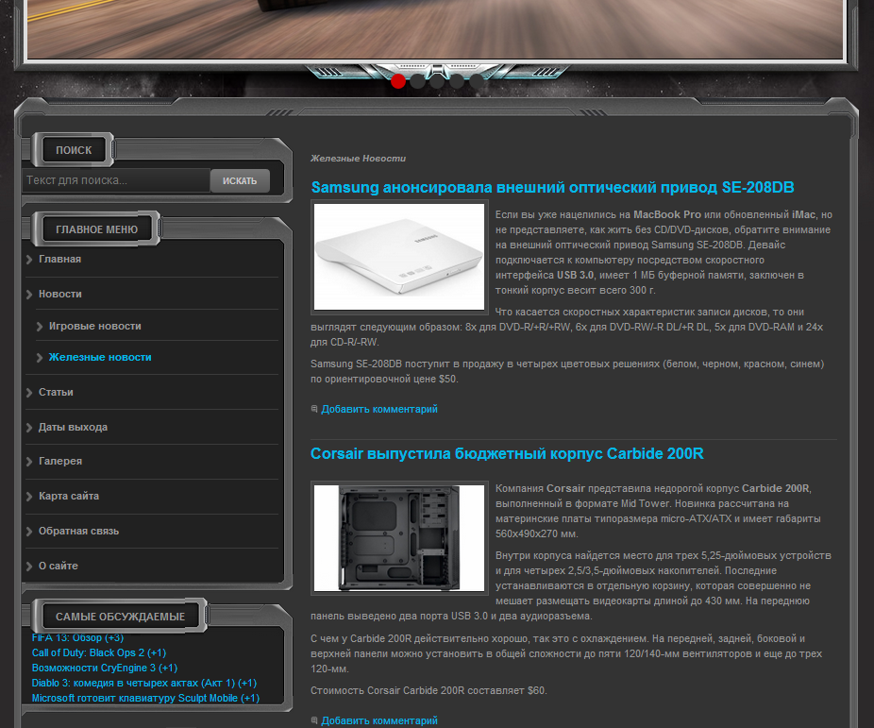Click arrow icon beside Даты выхода
Screen dimensions: 874x728
(29, 428)
